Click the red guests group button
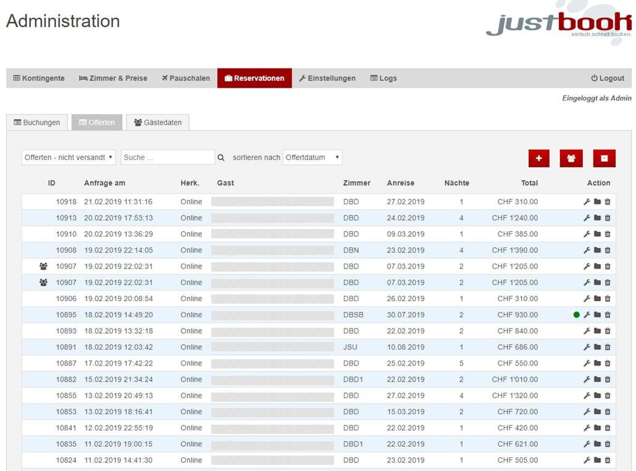The image size is (636, 471). point(571,158)
